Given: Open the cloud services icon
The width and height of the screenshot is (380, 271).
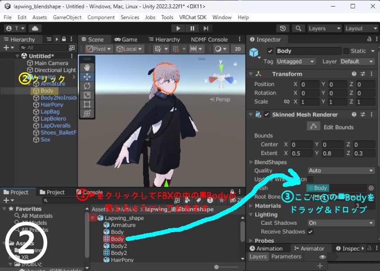Looking at the screenshot, I should [x=35, y=29].
